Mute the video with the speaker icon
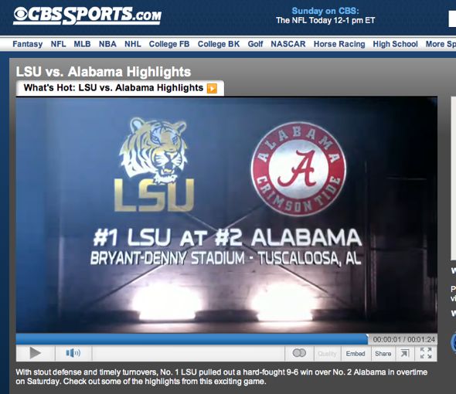 (x=73, y=353)
